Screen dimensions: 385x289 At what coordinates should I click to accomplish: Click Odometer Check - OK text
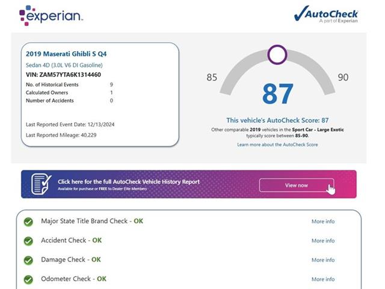coord(73,279)
